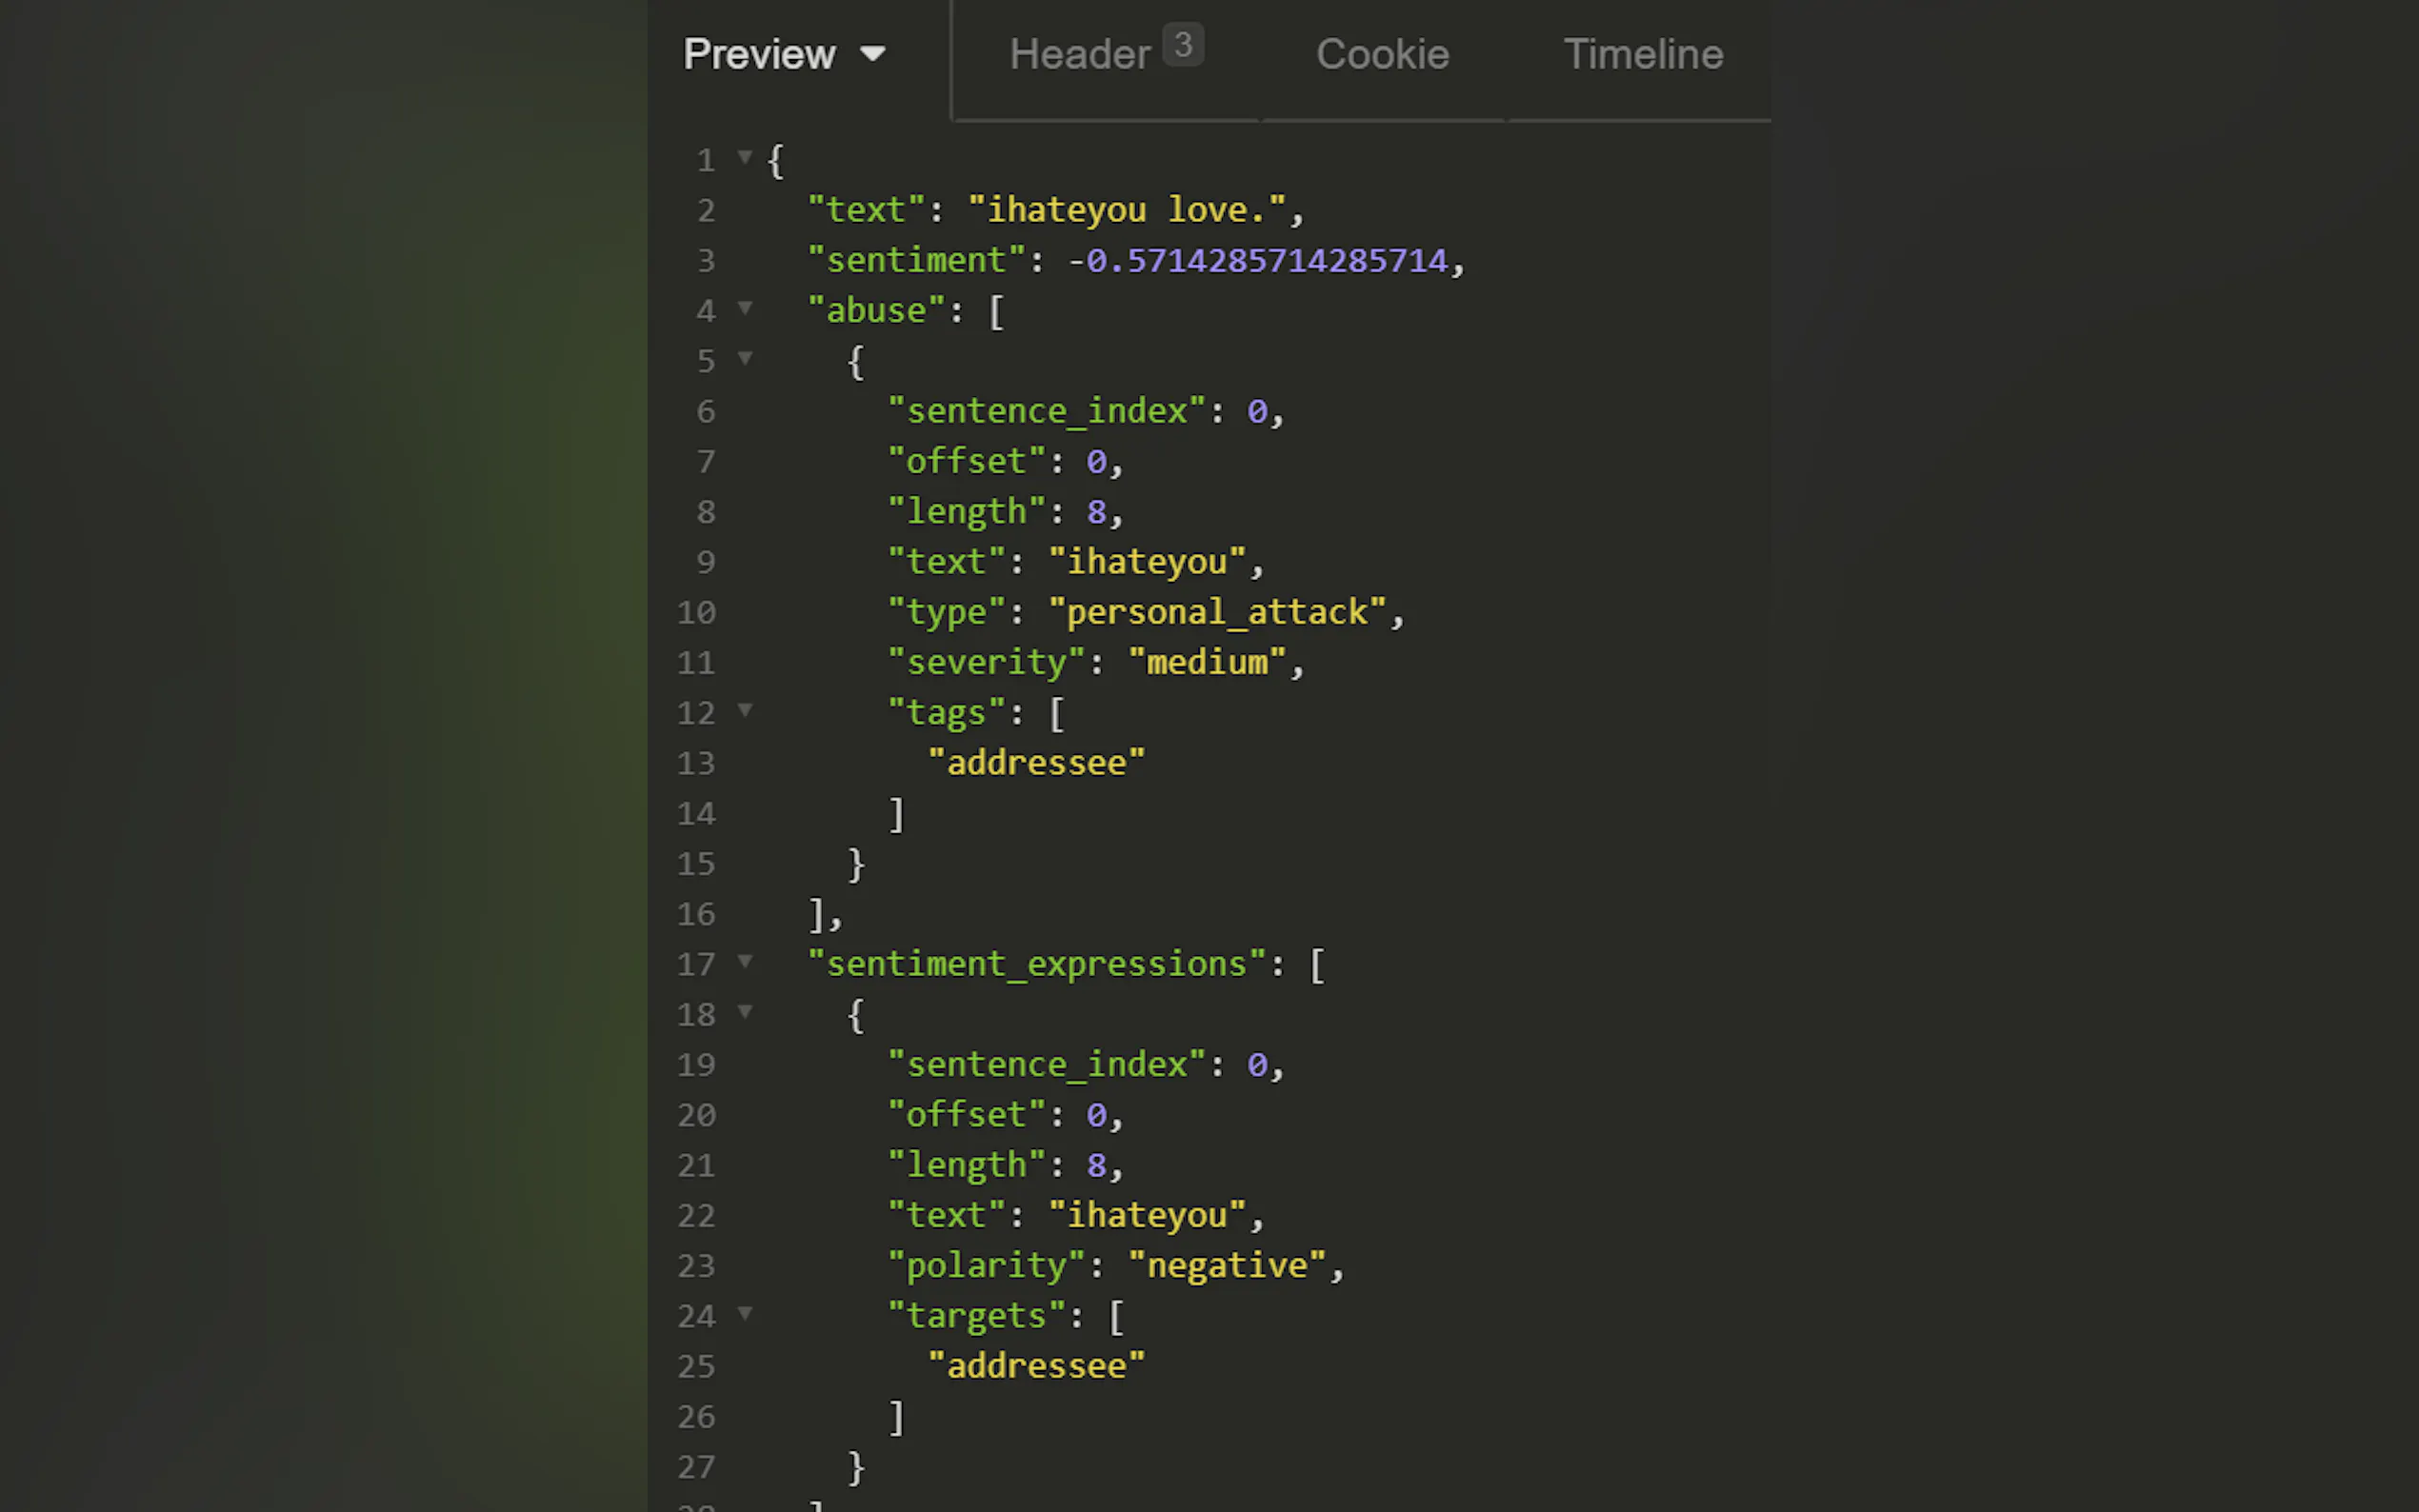Open the Cookie tab
Screen dimensions: 2419x1512
(x=1382, y=54)
